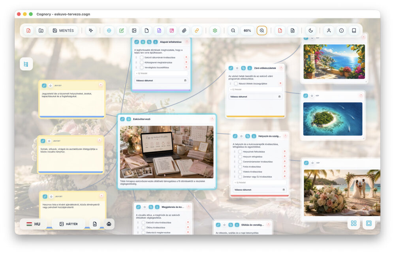Star the note starting 'Jegyzeteld ide'
Image resolution: width=395 pixels, height=254 pixels.
pos(51,86)
